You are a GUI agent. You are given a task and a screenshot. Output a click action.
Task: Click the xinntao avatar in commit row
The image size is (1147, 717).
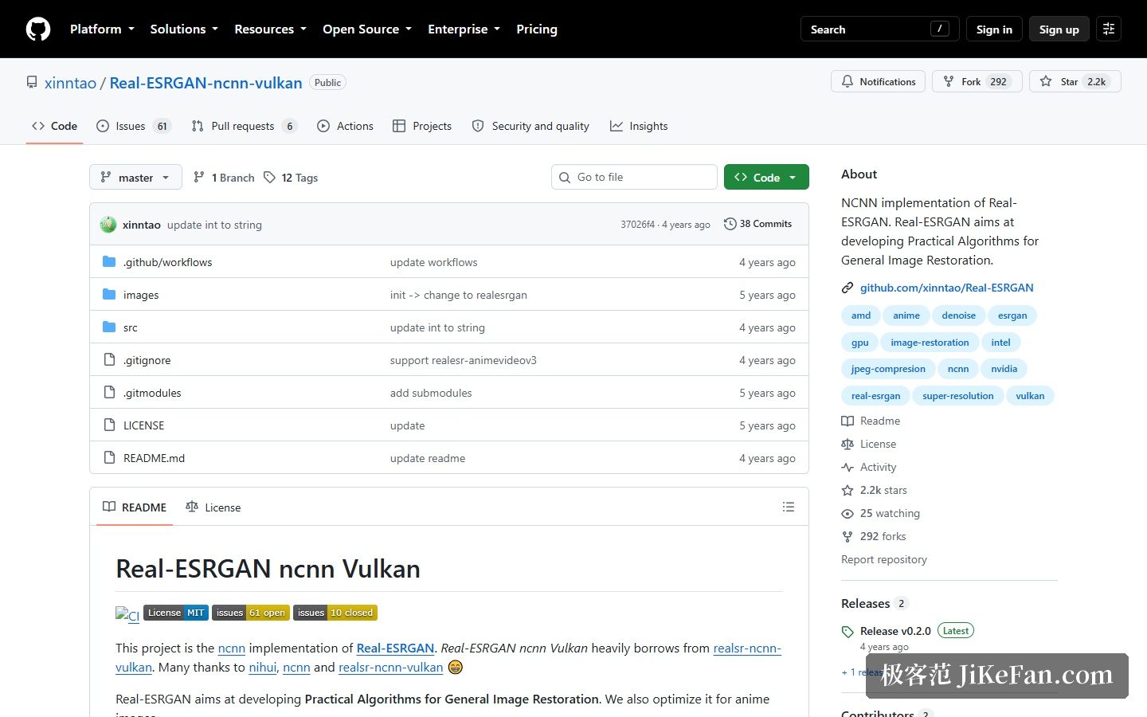pos(108,225)
